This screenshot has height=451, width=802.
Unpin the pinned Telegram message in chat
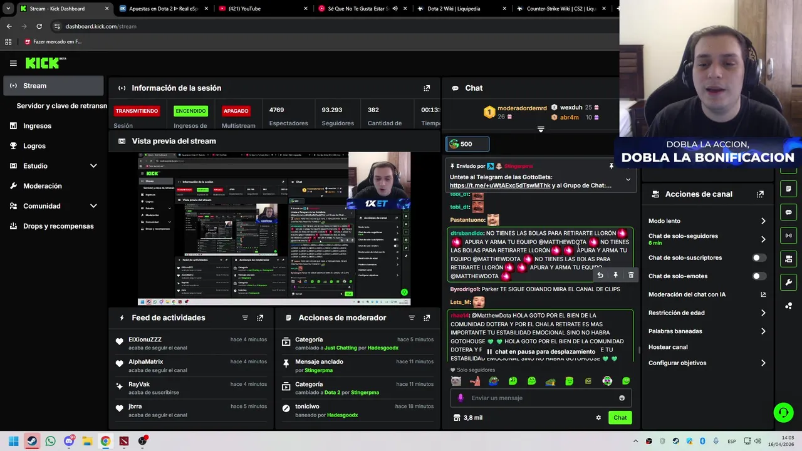pyautogui.click(x=612, y=166)
